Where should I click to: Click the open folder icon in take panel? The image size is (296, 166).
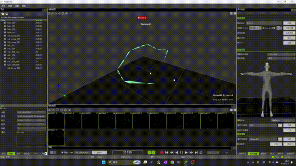pyautogui.click(x=3, y=14)
